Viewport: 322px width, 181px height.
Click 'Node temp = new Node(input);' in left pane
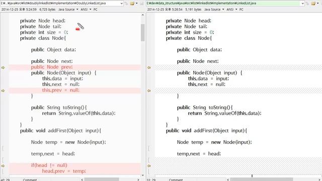coord(68,142)
